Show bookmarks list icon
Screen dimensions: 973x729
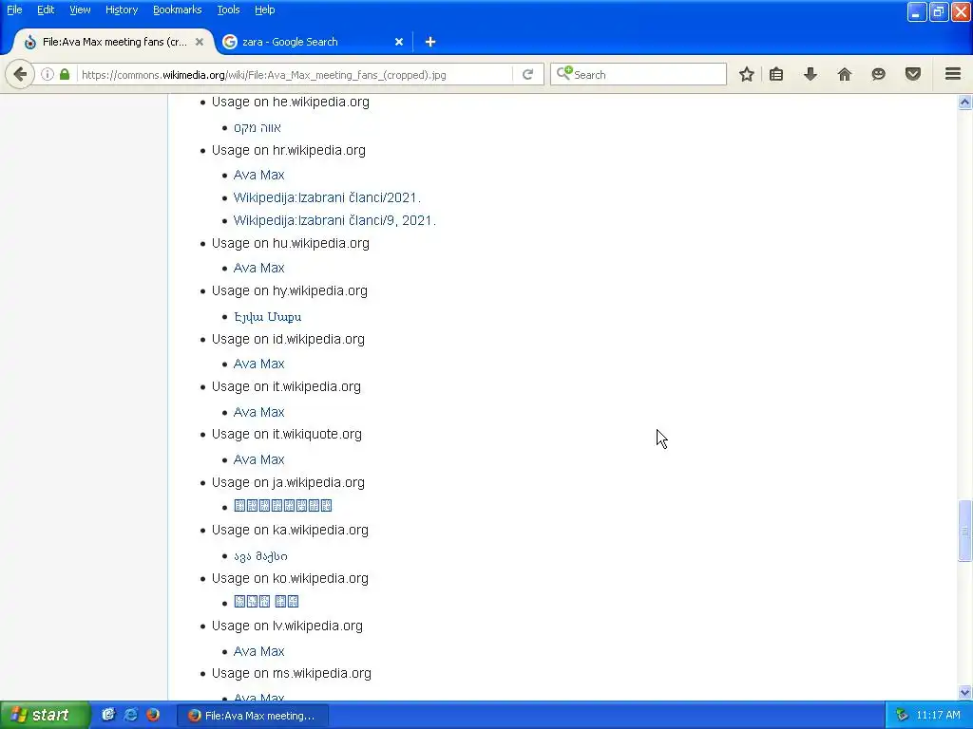tap(776, 74)
